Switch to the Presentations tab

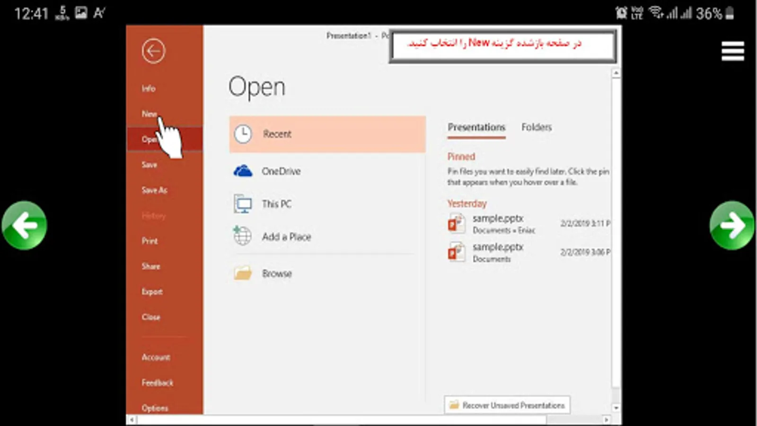476,127
